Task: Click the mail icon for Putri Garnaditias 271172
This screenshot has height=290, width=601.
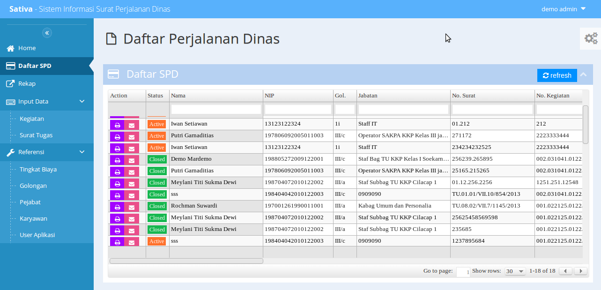Action: click(x=132, y=136)
